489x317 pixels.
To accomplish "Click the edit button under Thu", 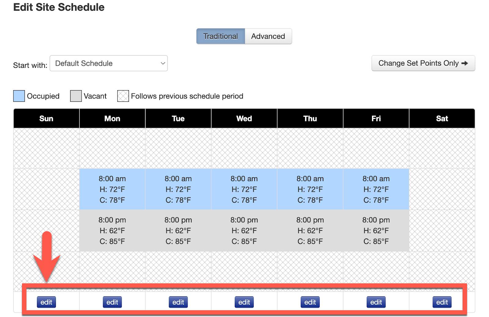I will click(310, 302).
